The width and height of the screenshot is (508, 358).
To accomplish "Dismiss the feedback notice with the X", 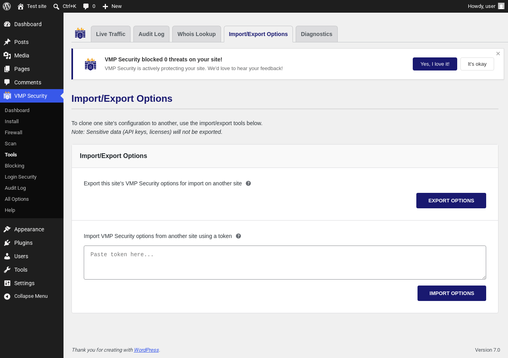I will click(x=498, y=53).
